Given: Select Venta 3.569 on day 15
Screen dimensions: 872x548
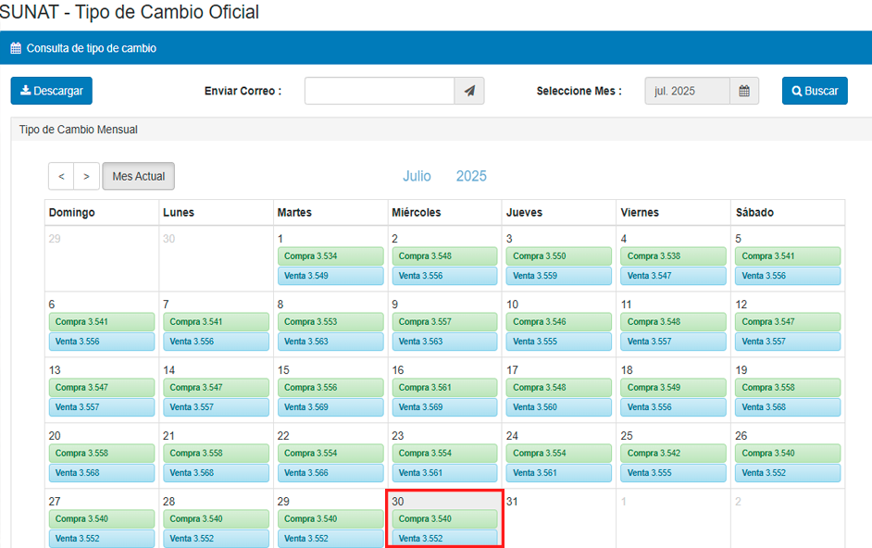Looking at the screenshot, I should tap(330, 406).
